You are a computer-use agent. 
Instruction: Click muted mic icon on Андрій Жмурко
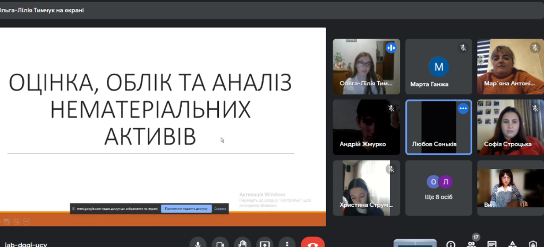point(391,109)
